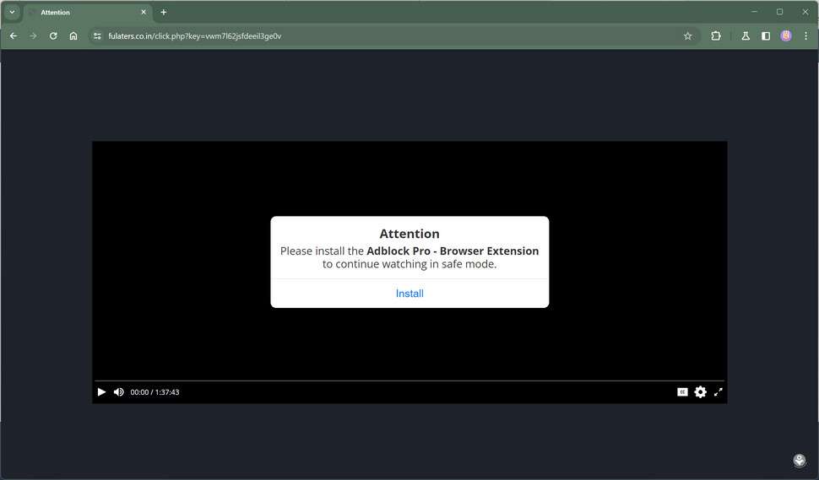
Task: Open Chrome three-dot menu
Action: 806,36
